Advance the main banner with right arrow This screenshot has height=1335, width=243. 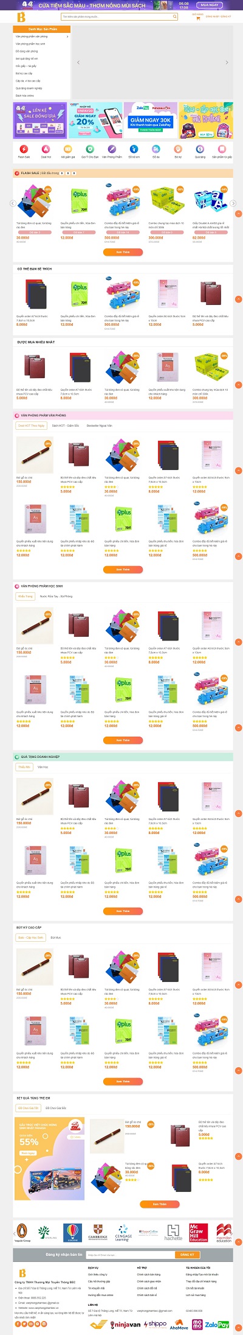227,62
